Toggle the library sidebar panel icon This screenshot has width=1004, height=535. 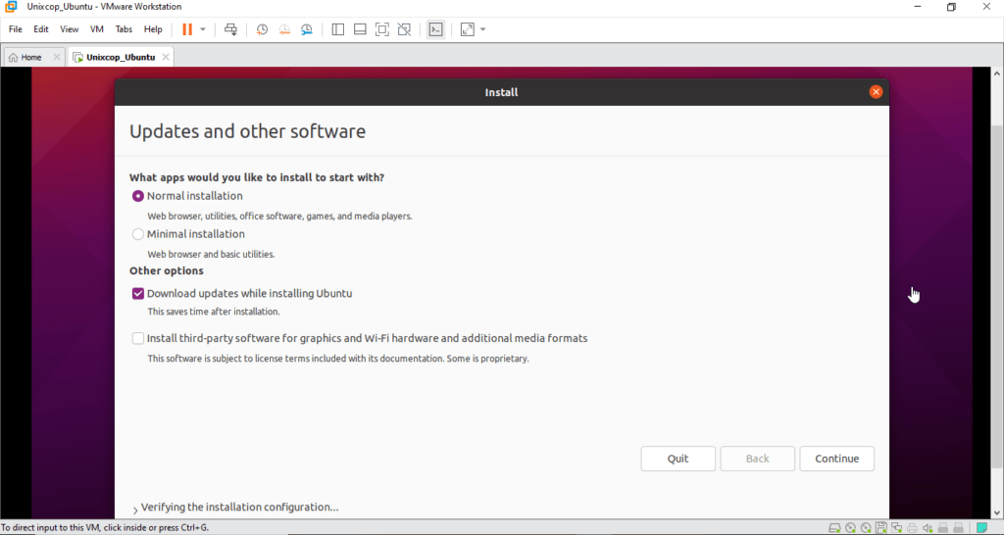click(x=338, y=29)
